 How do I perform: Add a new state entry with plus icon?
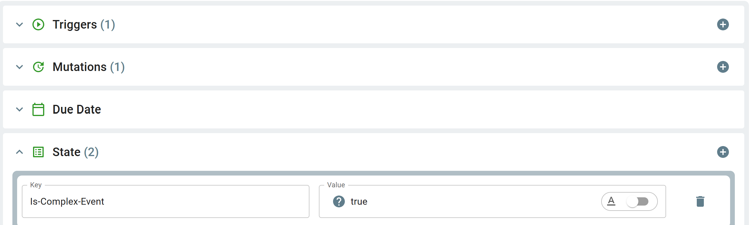tap(722, 152)
